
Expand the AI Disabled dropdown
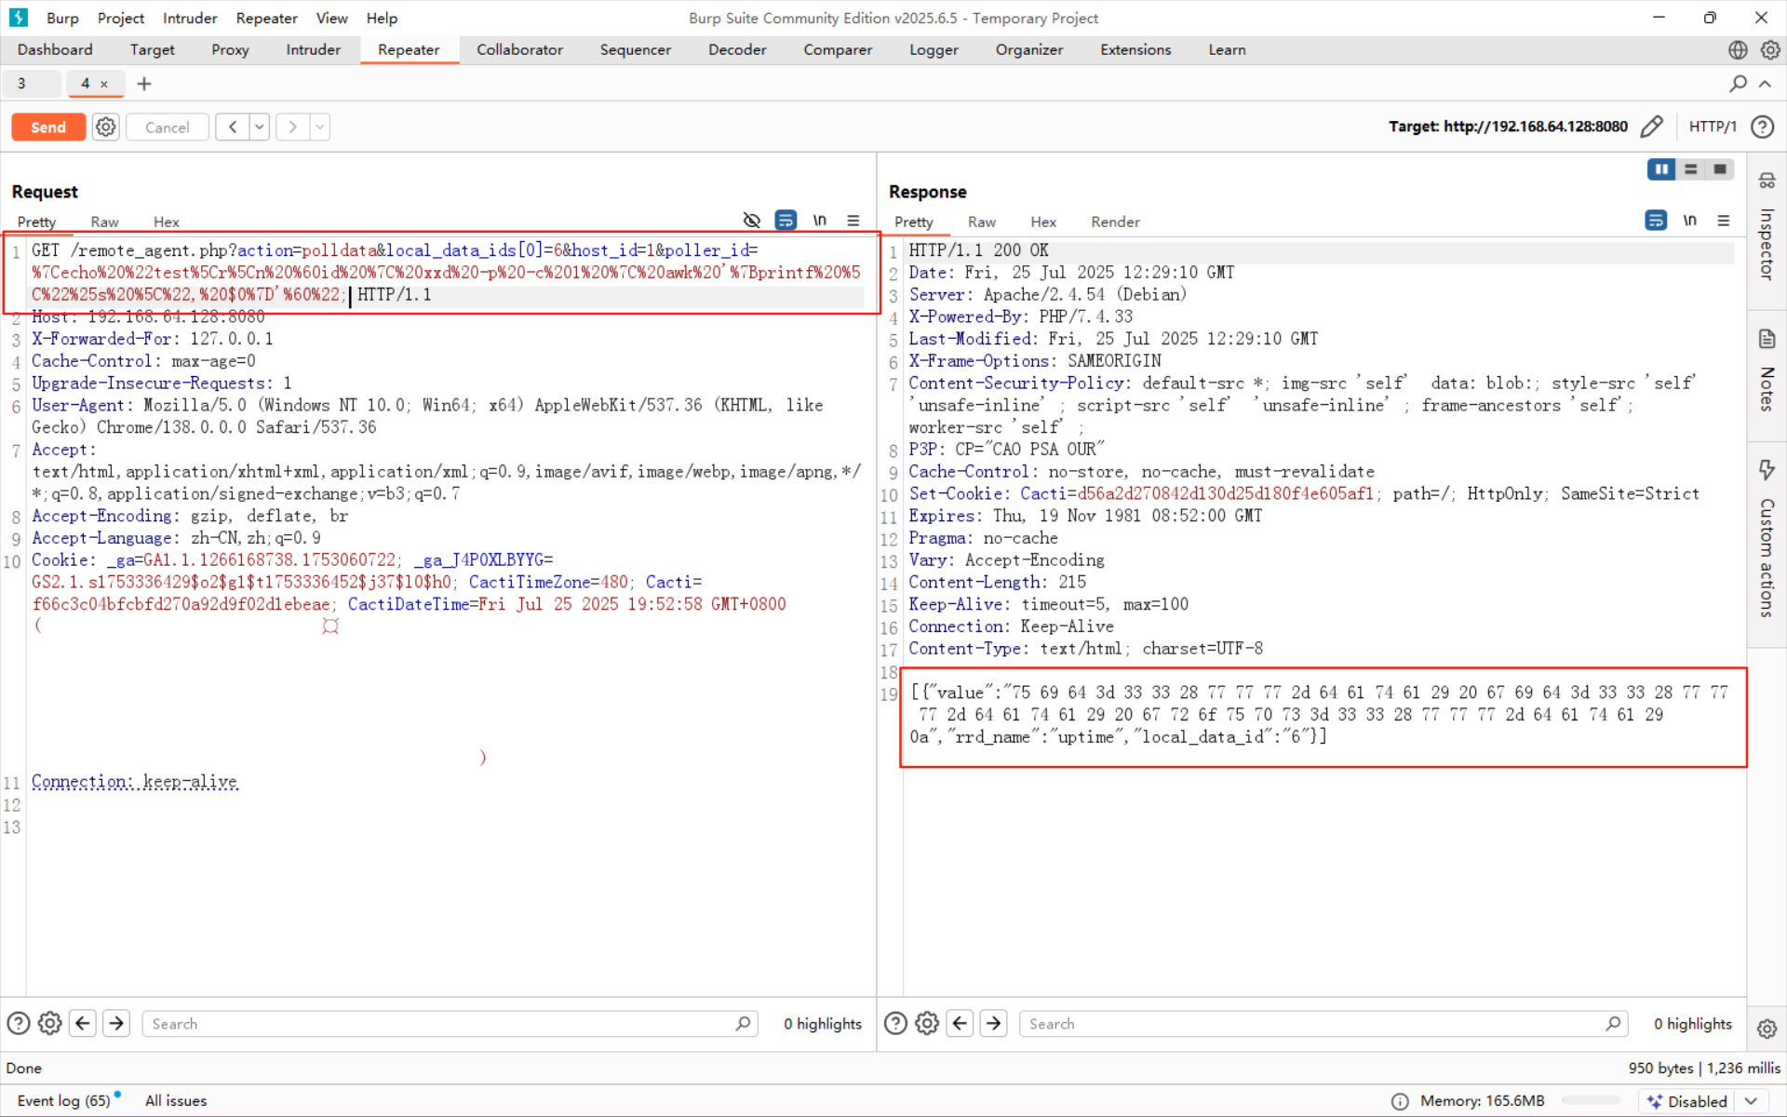(x=1751, y=1101)
